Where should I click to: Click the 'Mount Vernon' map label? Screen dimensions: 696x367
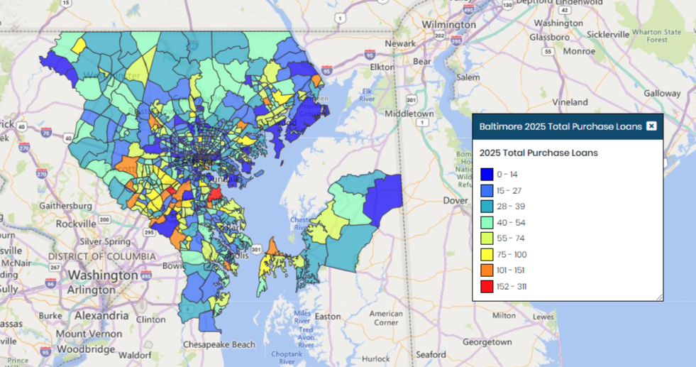[89, 334]
